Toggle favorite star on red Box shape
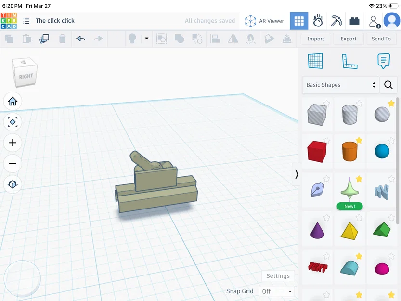The height and width of the screenshot is (301, 401). point(326,140)
